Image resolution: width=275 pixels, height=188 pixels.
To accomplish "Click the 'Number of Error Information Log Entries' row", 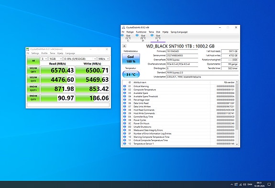I will (179, 133).
